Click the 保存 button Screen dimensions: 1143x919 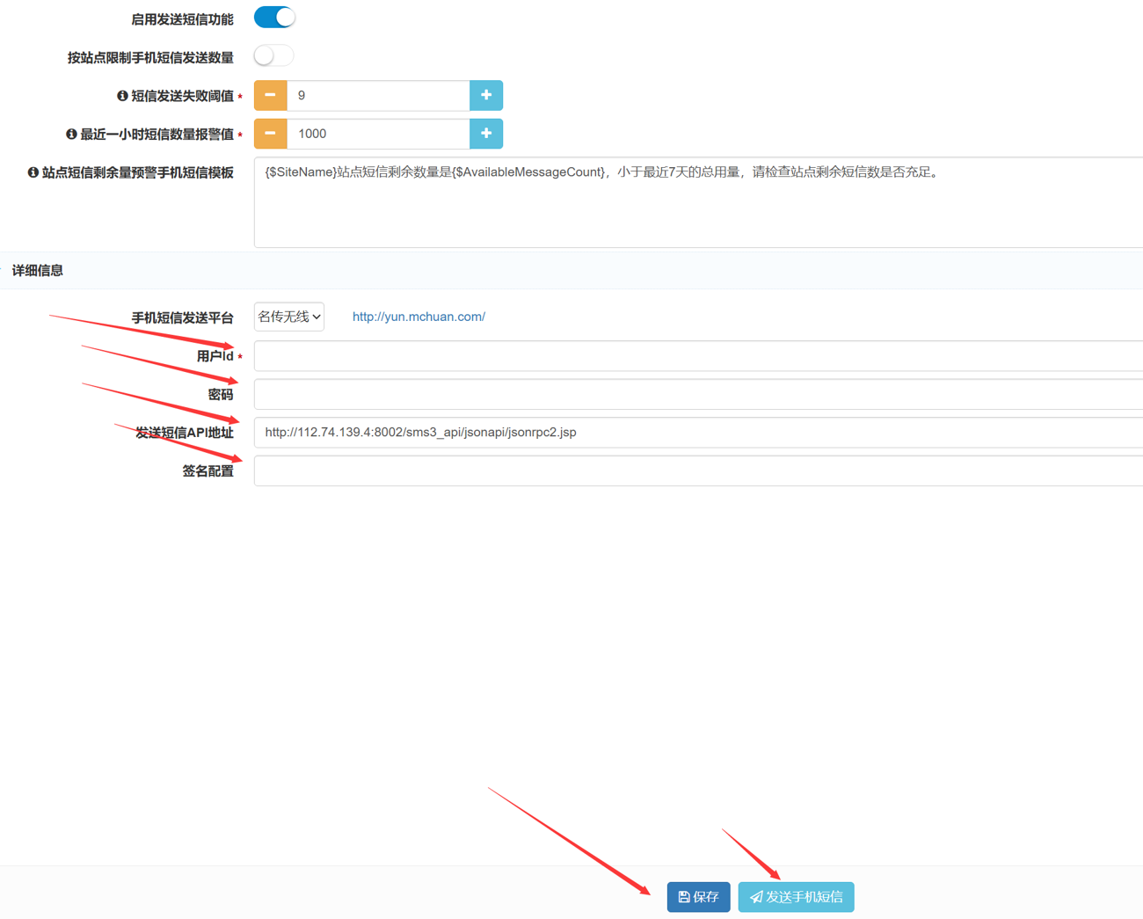pos(698,897)
